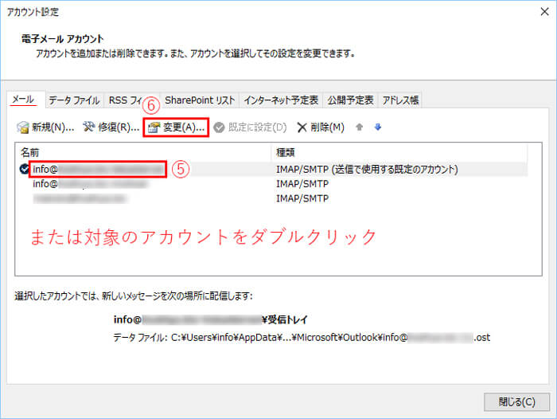Open the アドレス帳 tab
The width and height of the screenshot is (557, 419).
(400, 100)
